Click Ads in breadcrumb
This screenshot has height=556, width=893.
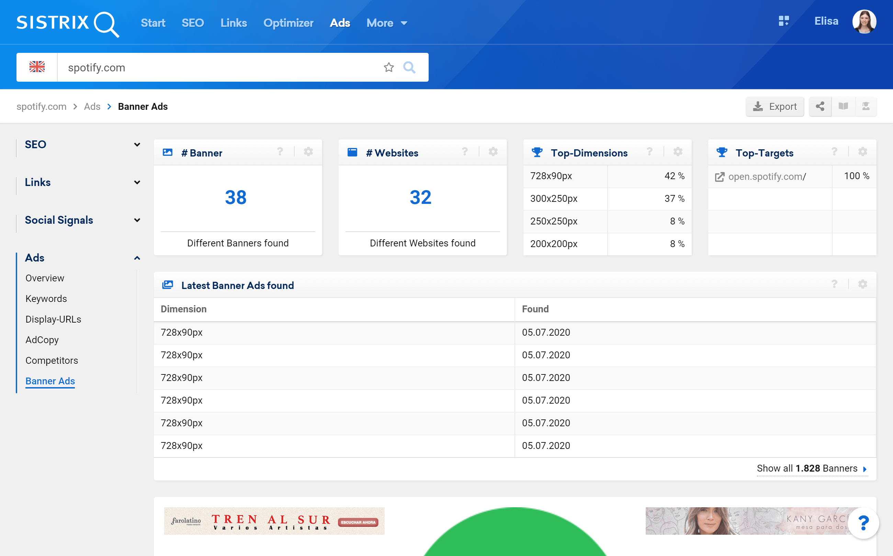tap(92, 107)
